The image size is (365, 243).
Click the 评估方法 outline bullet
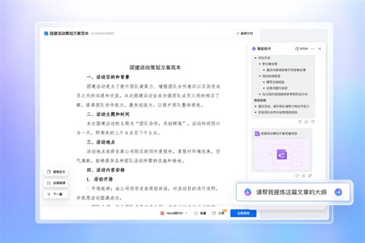(x=264, y=58)
